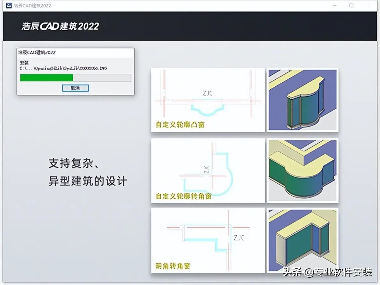This screenshot has height=285, width=380.
Task: Minimize the installer window
Action: click(335, 5)
